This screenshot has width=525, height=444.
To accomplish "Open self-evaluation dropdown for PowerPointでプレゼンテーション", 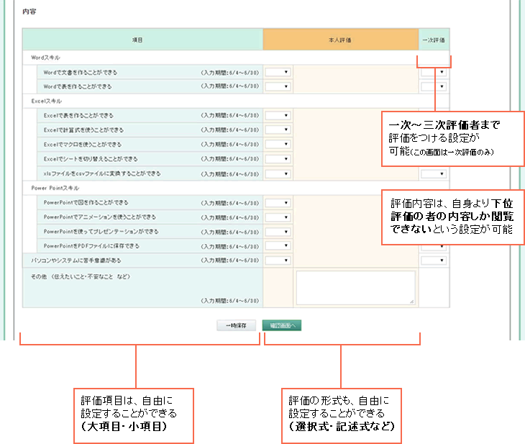I will click(278, 232).
